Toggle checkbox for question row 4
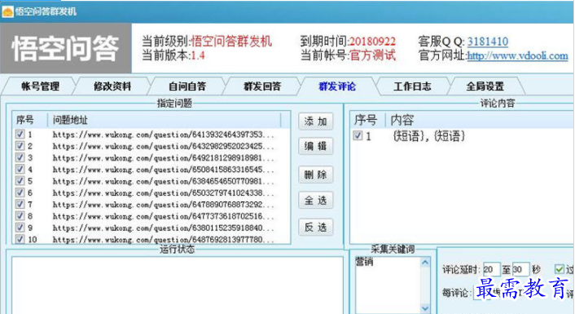This screenshot has width=575, height=314. point(20,170)
